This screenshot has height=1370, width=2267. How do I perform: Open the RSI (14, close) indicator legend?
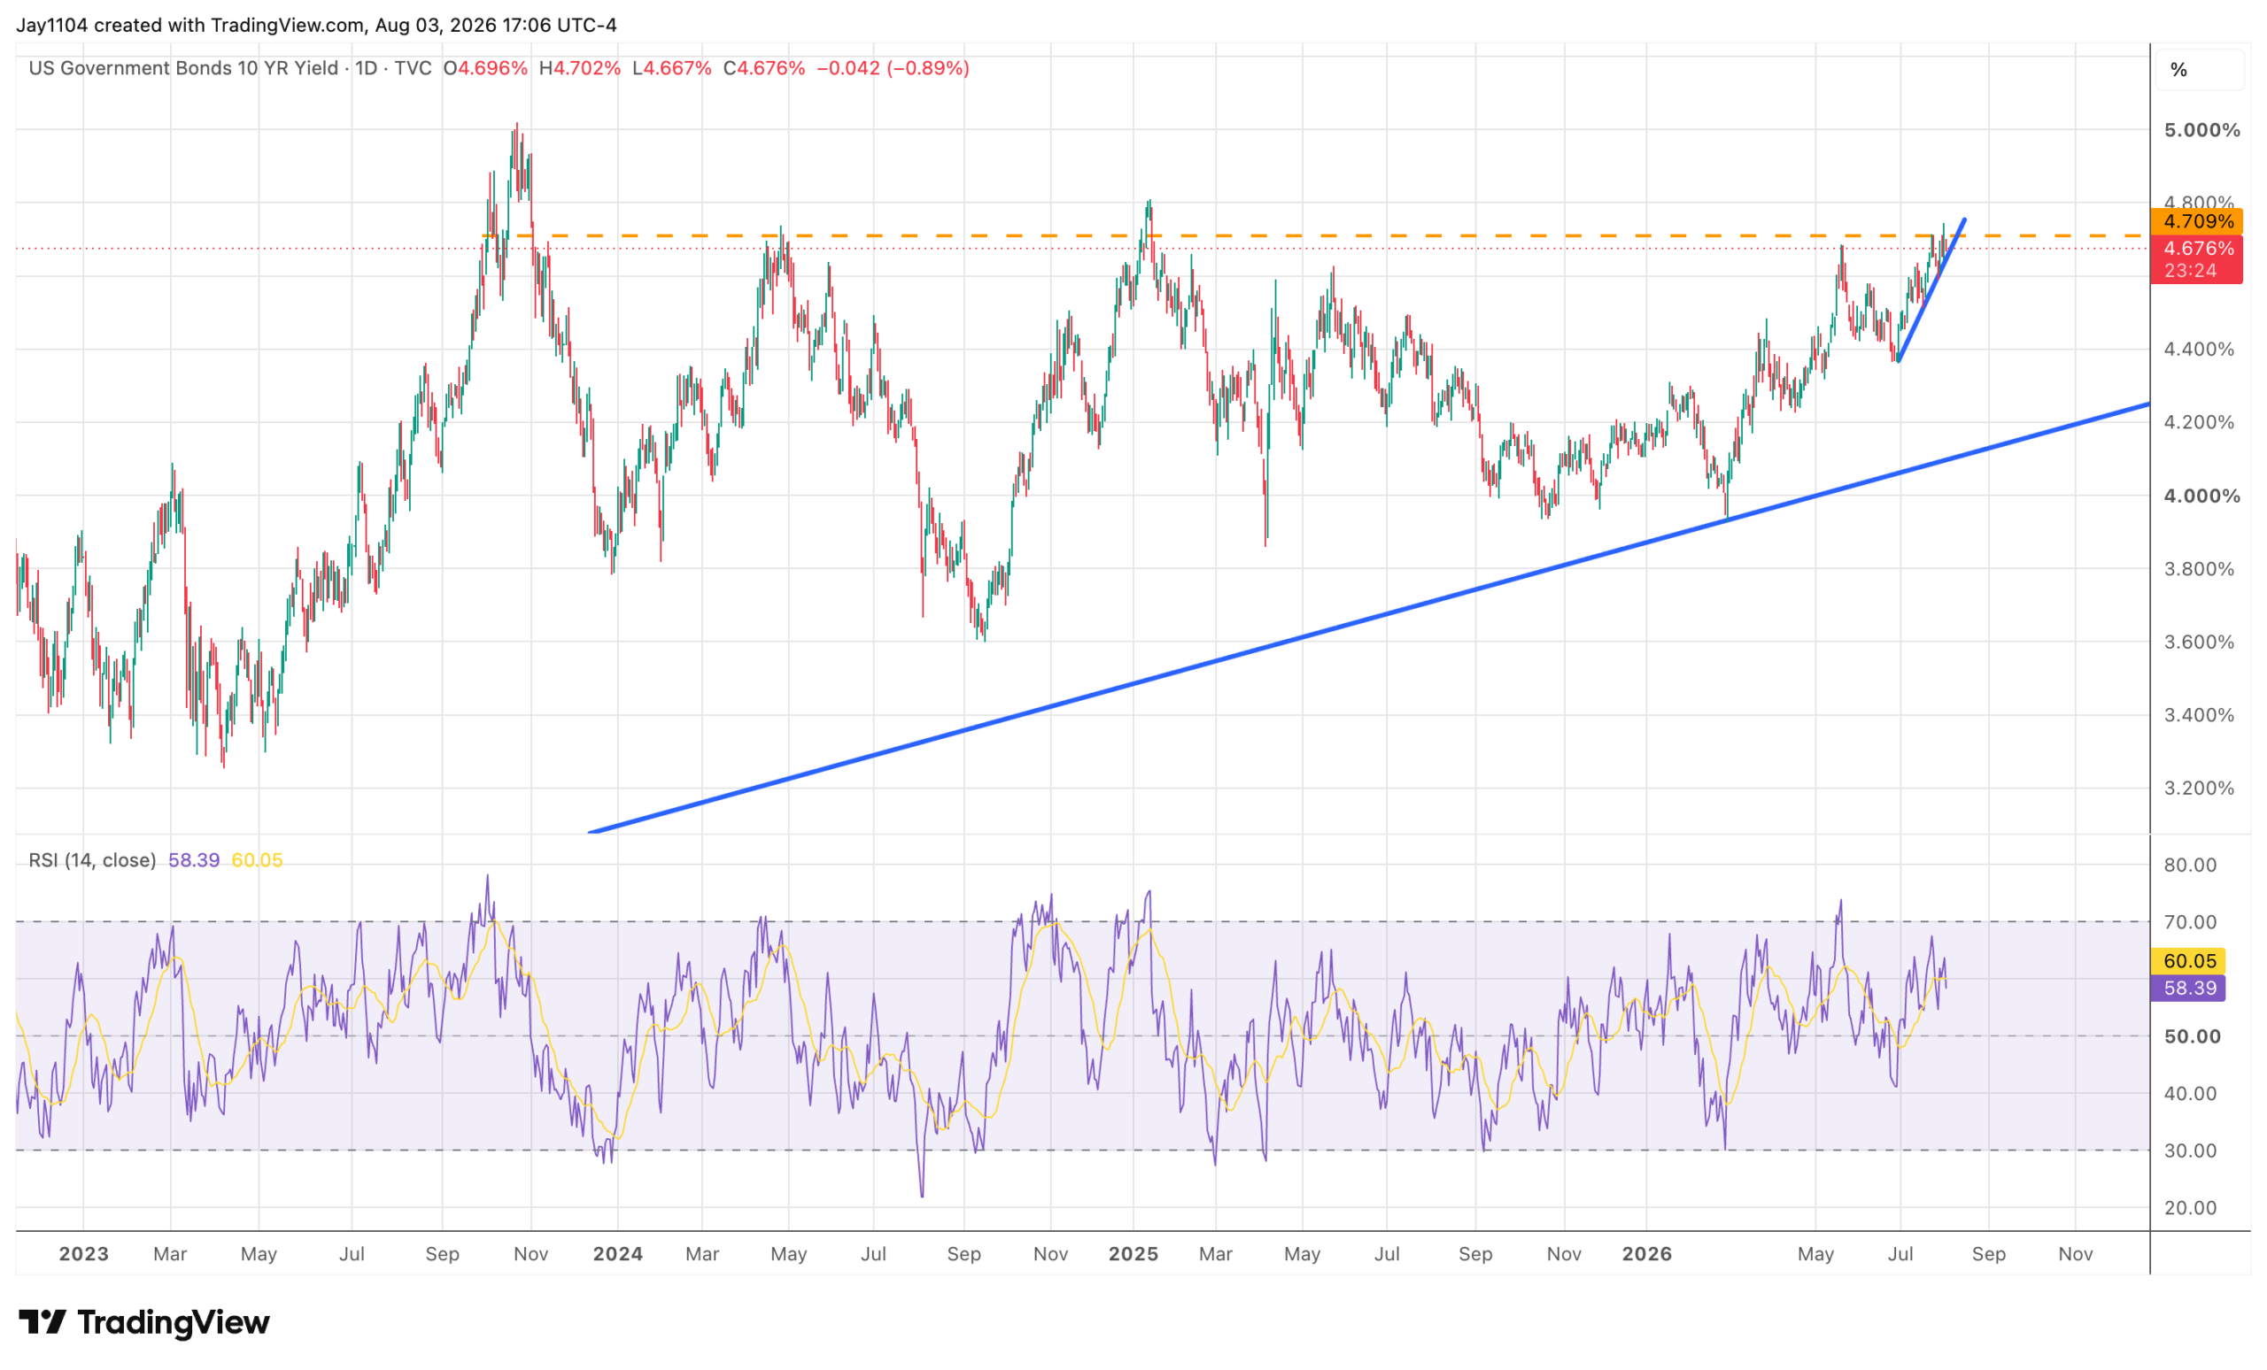(x=92, y=859)
